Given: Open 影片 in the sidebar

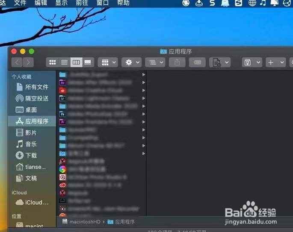Looking at the screenshot, I should click(x=26, y=132).
